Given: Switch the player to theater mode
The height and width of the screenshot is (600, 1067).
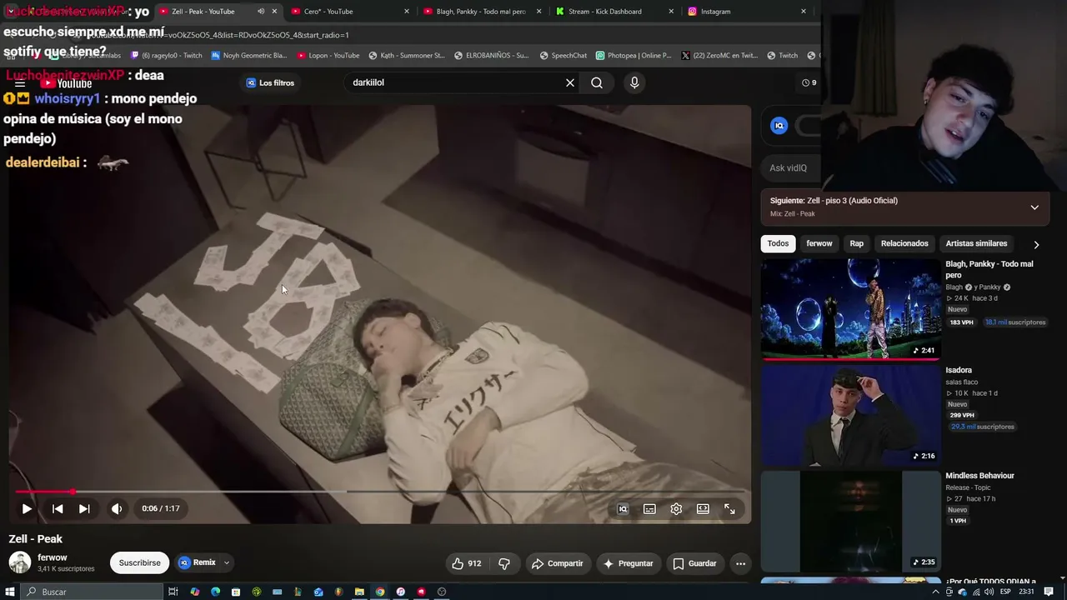Looking at the screenshot, I should click(x=703, y=509).
